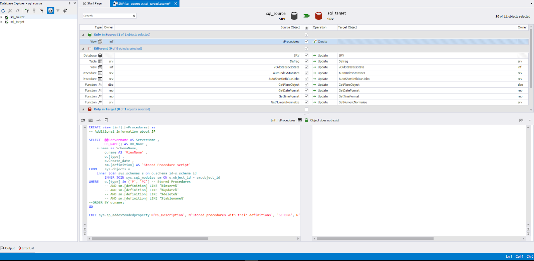
Task: Click the last icon in explorer toolbar
Action: click(x=65, y=11)
